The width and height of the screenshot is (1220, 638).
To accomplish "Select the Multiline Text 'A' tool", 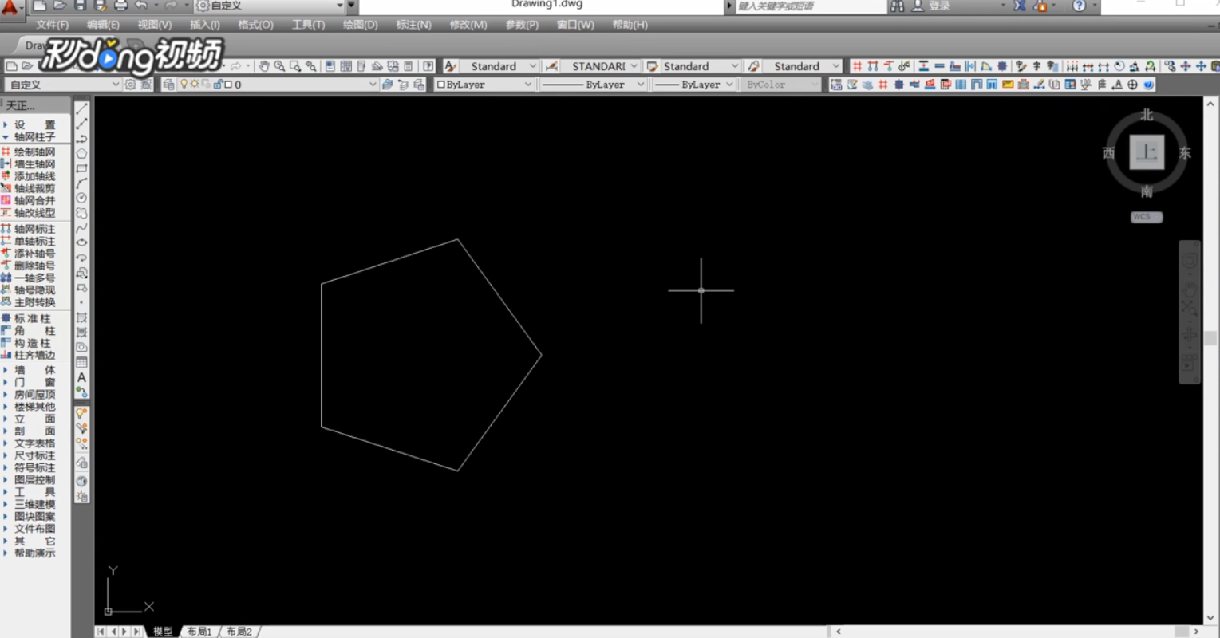I will 81,377.
